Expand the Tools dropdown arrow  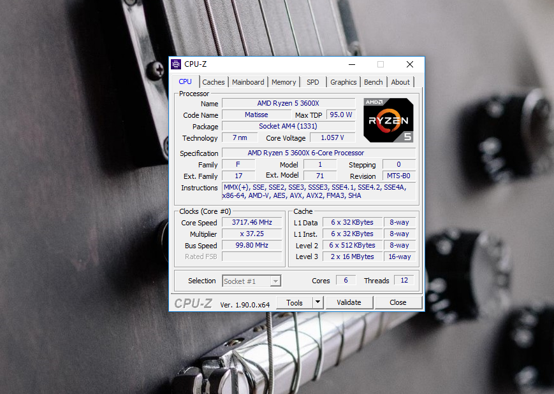click(x=318, y=302)
